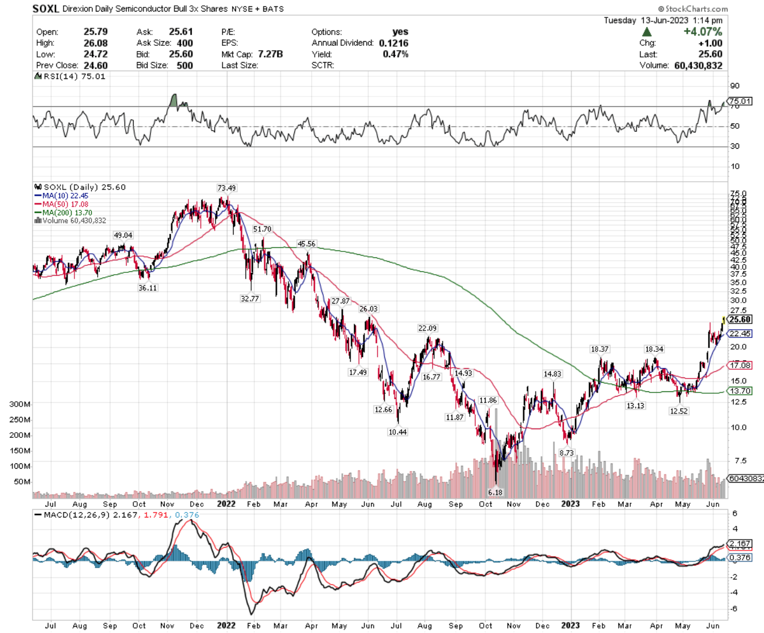Select the +4.07% percent change value
Screen dimensions: 764x633
[702, 32]
